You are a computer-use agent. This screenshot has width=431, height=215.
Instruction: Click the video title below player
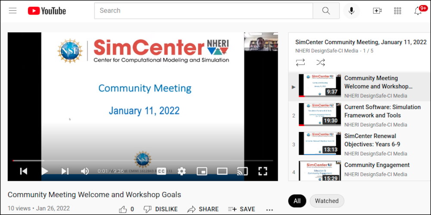pyautogui.click(x=94, y=195)
